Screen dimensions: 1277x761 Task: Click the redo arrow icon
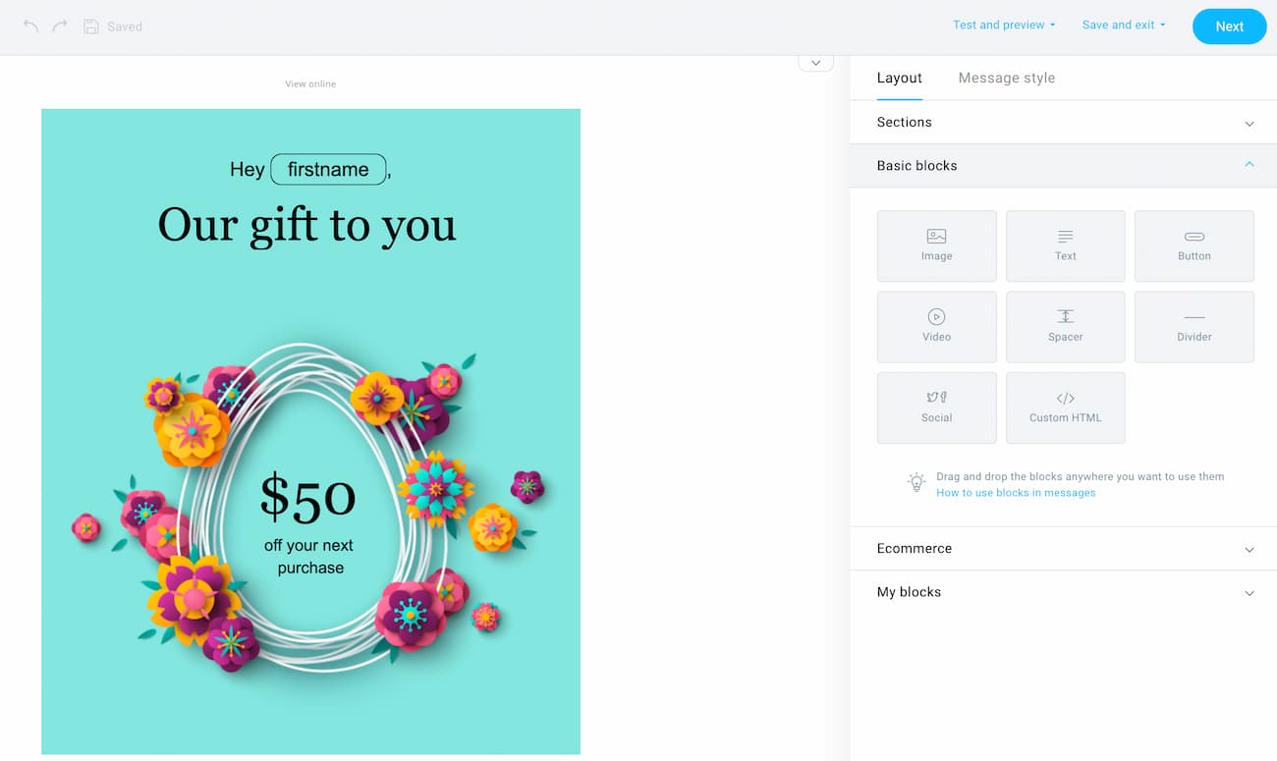click(60, 27)
